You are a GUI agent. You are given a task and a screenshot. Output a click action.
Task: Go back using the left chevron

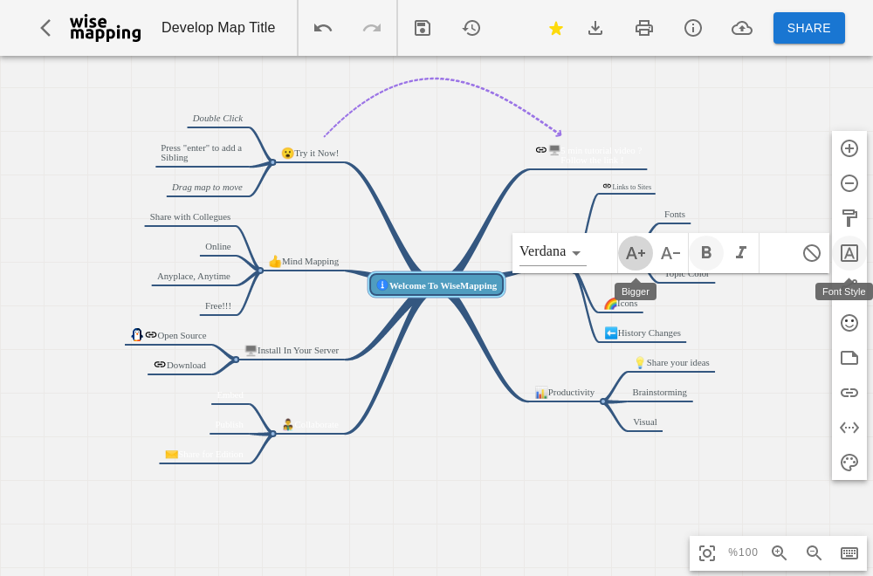pyautogui.click(x=45, y=28)
